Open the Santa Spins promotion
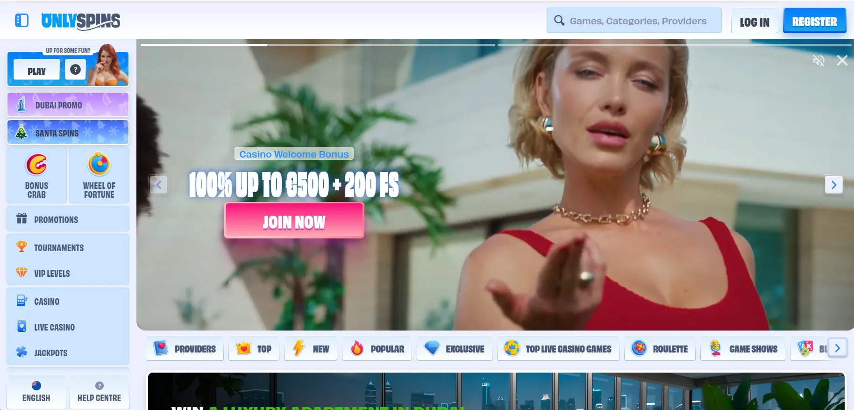The width and height of the screenshot is (854, 410). [x=68, y=132]
